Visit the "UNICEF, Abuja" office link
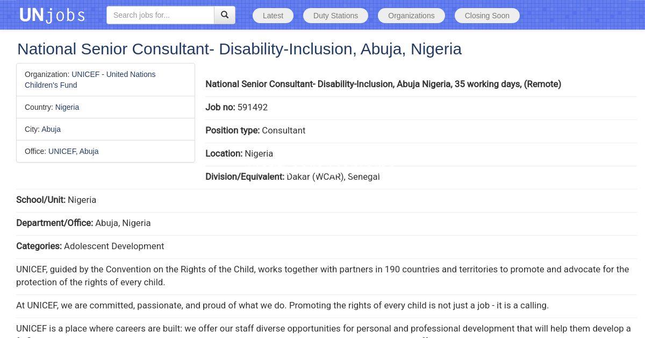645x338 pixels. click(x=74, y=151)
